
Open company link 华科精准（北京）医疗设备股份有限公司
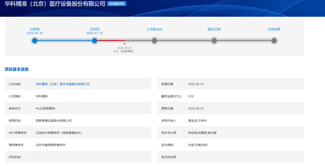coord(63,84)
